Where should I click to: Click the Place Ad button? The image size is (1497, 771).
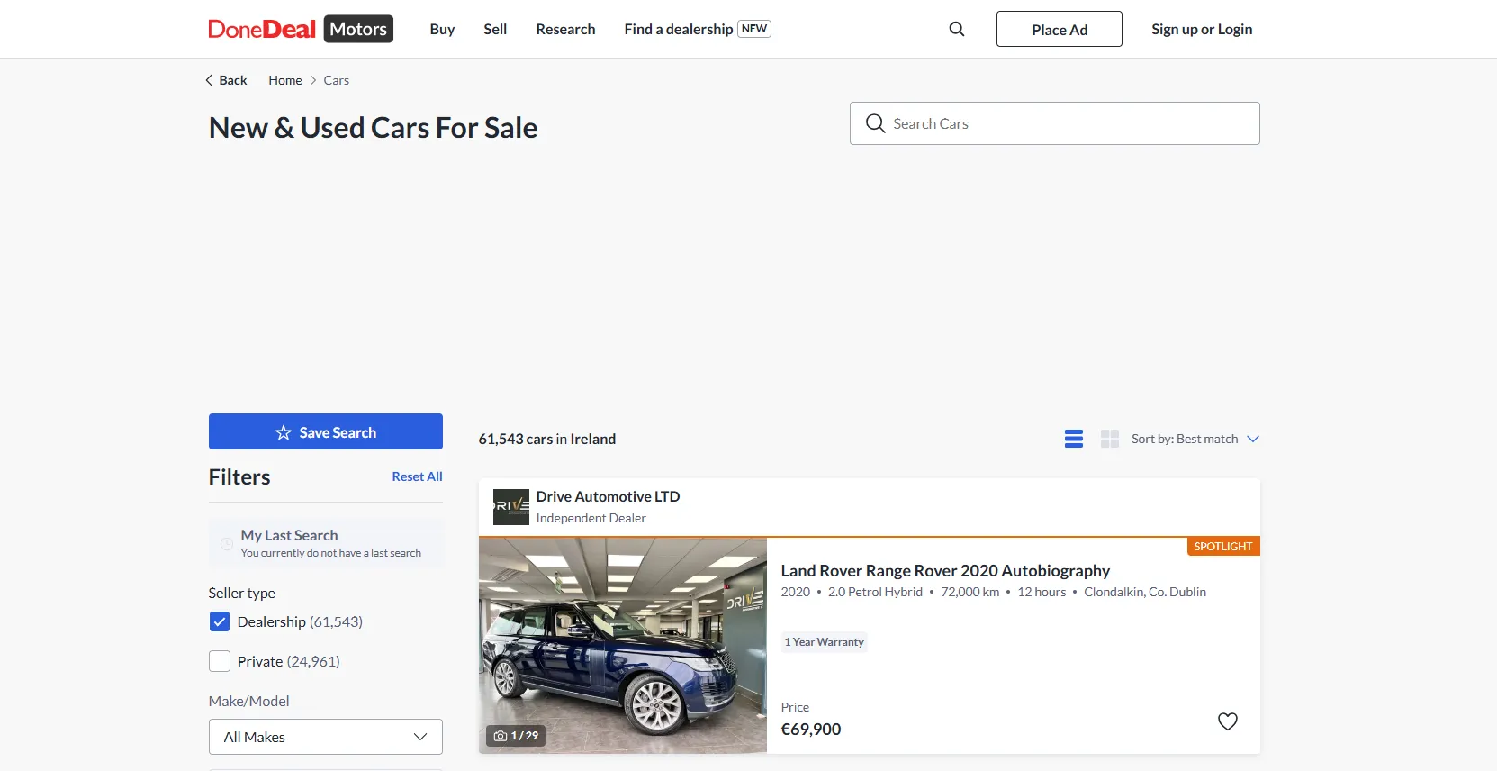1060,29
